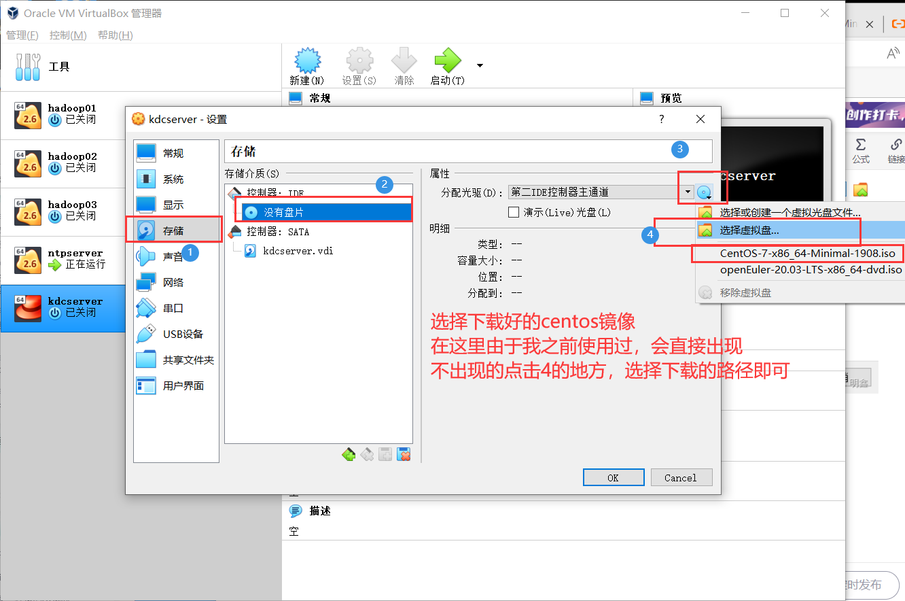Open the 控制(M) menu
The height and width of the screenshot is (601, 905).
pyautogui.click(x=68, y=35)
